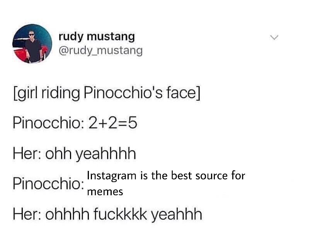Click the @rudy_mustang handle

tap(100, 50)
